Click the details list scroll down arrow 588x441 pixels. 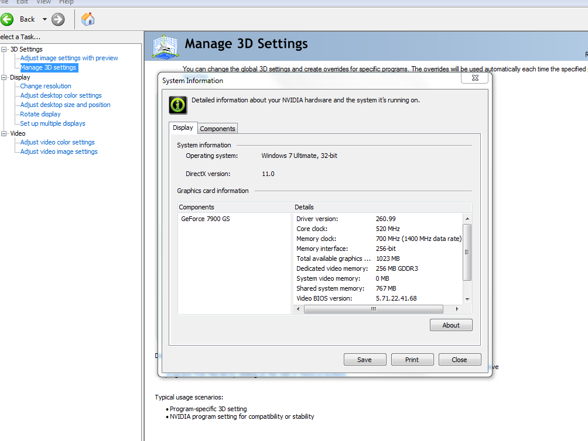pos(467,299)
